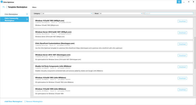Download Windows Server 2016 1607 (Dennisspan.com)
The image size is (196, 105).
point(182,55)
